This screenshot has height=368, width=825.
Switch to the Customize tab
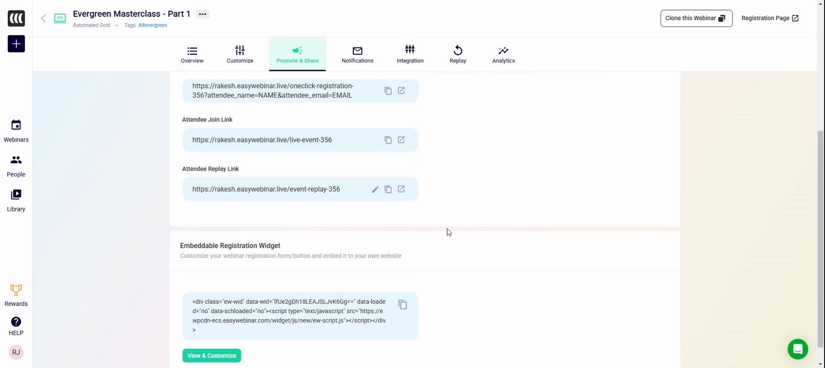[x=240, y=55]
